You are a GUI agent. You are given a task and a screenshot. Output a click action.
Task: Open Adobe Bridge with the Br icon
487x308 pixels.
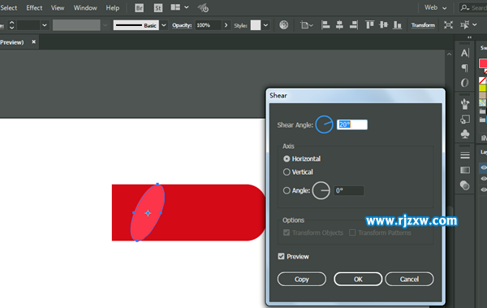tap(139, 8)
